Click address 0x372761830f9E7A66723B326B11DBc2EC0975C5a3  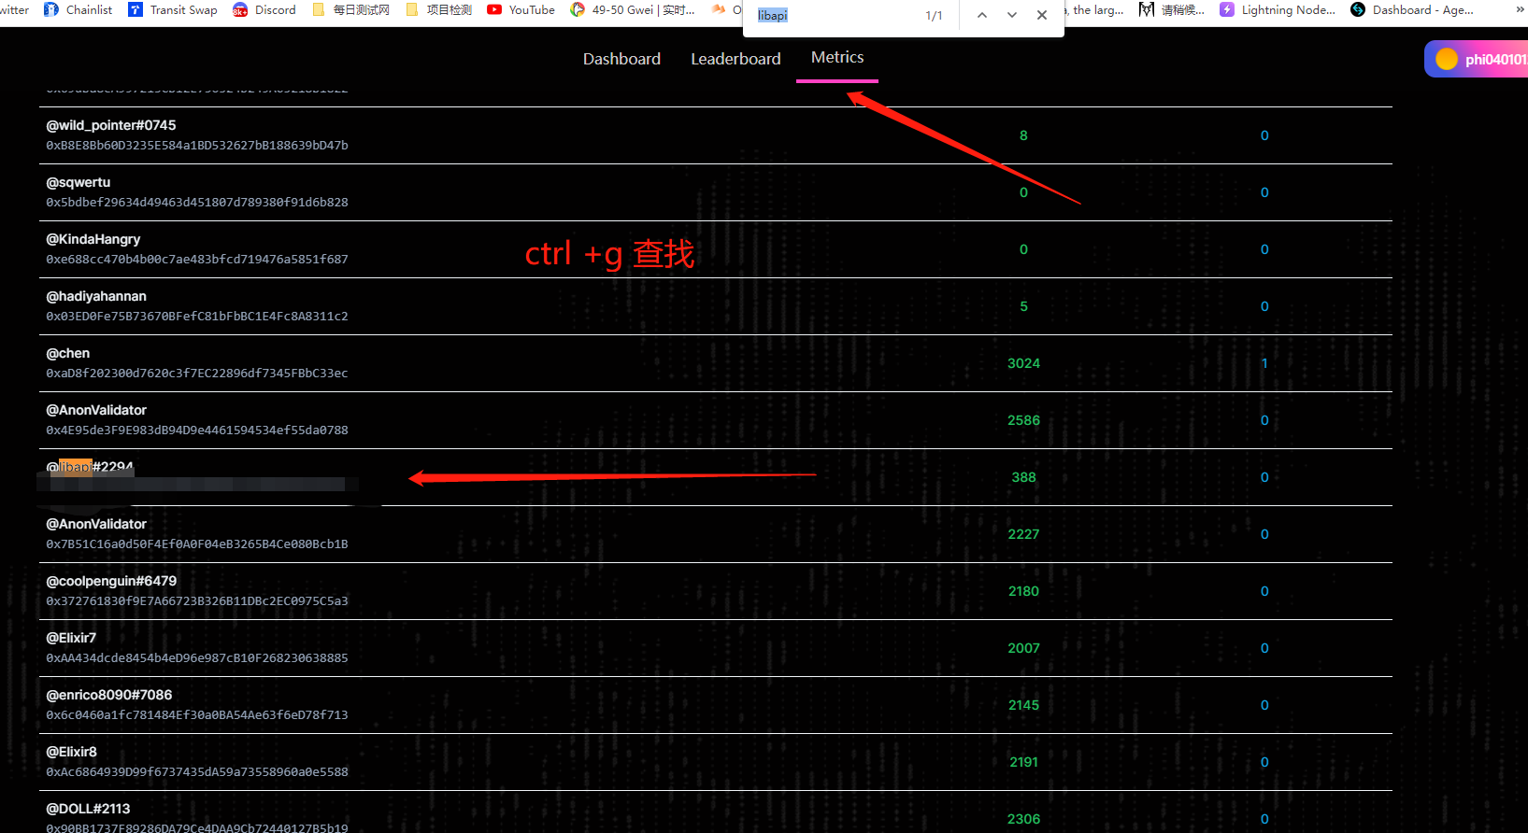pyautogui.click(x=197, y=601)
